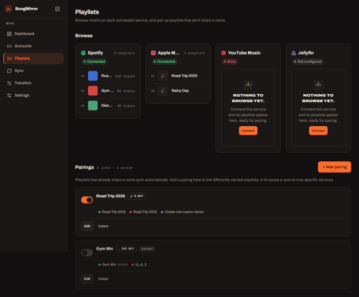The height and width of the screenshot is (297, 359).
Task: Click the Road Trip 2025 music note icon
Action: 163,76
